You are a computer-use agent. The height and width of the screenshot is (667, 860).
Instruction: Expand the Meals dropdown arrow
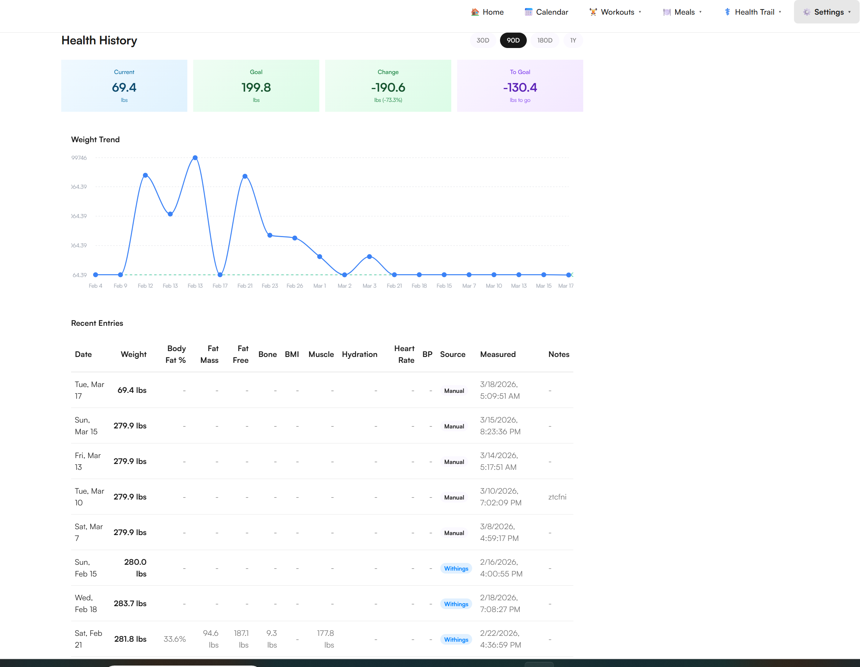[x=700, y=12]
